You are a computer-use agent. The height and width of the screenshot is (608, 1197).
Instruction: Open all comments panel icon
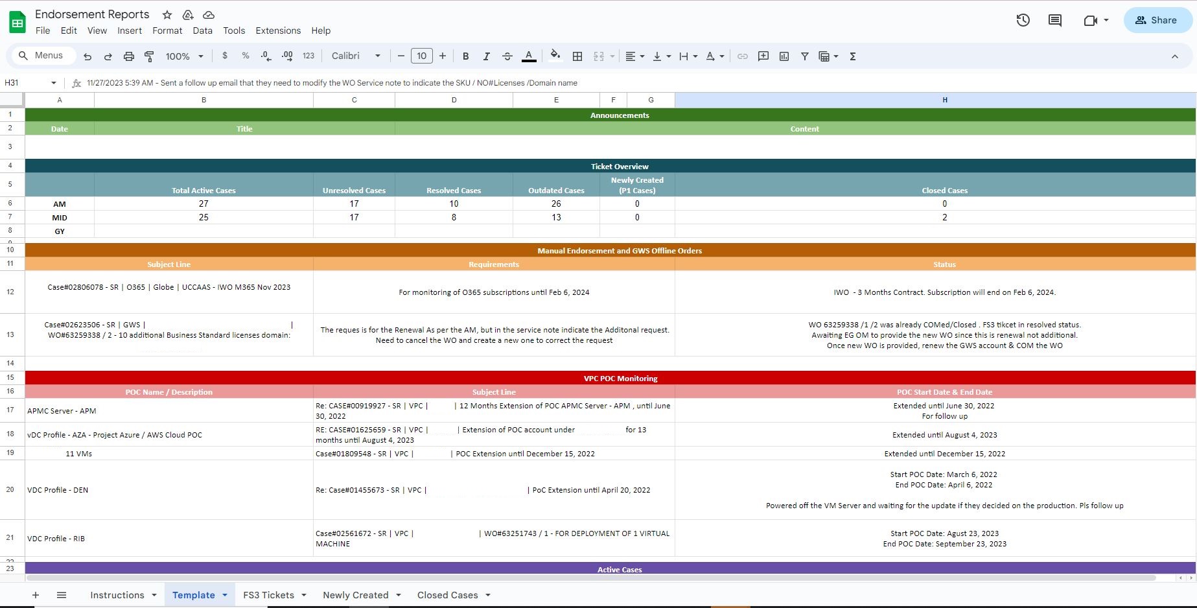tap(1055, 20)
